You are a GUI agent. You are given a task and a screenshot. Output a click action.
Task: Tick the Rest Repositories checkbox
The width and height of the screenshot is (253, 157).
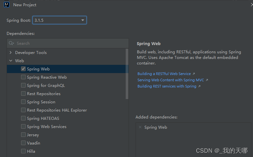[x=23, y=93]
